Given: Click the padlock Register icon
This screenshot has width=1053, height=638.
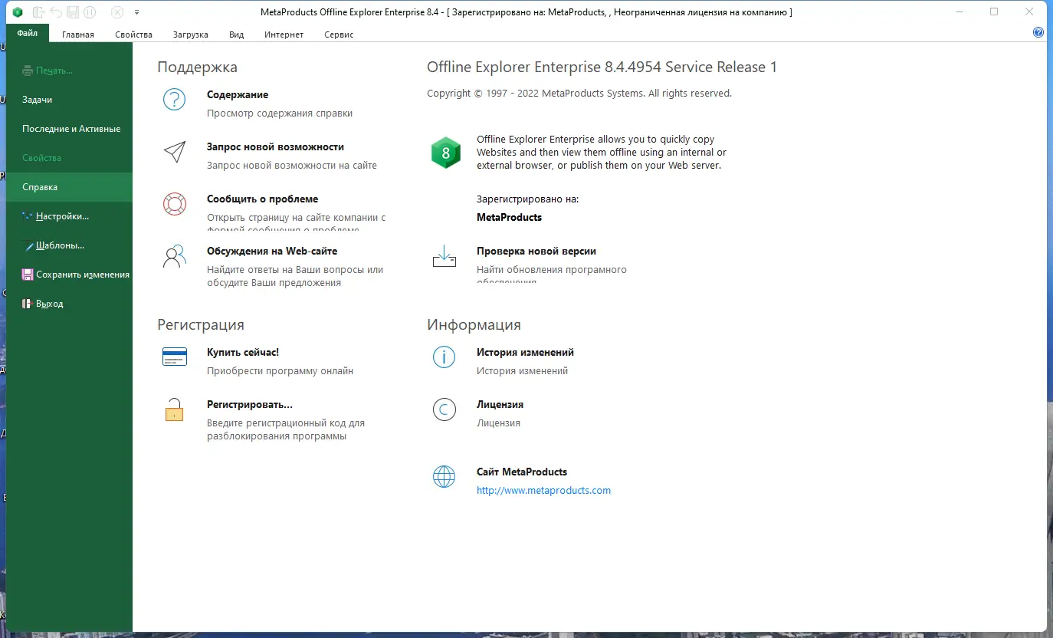Looking at the screenshot, I should [175, 409].
